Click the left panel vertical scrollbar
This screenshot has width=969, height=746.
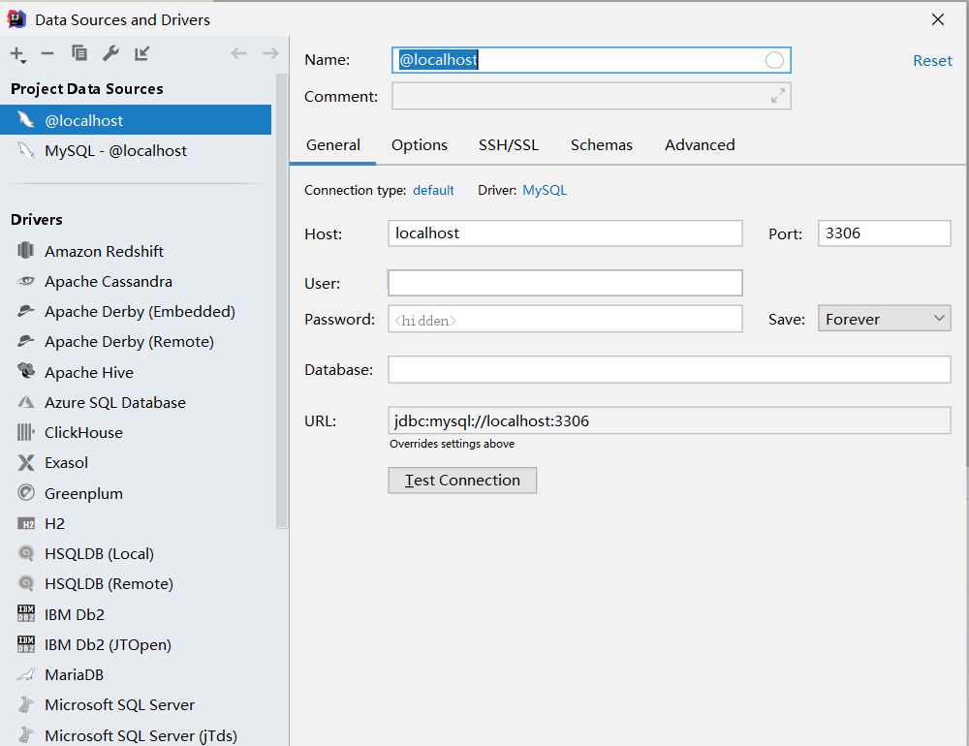point(282,301)
